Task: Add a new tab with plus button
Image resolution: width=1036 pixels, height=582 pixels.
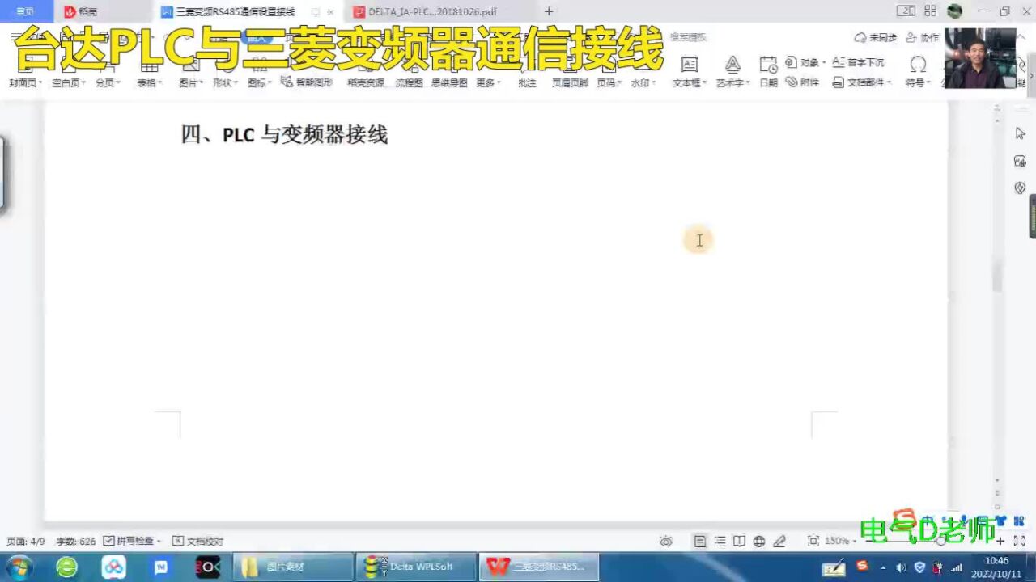Action: [549, 11]
